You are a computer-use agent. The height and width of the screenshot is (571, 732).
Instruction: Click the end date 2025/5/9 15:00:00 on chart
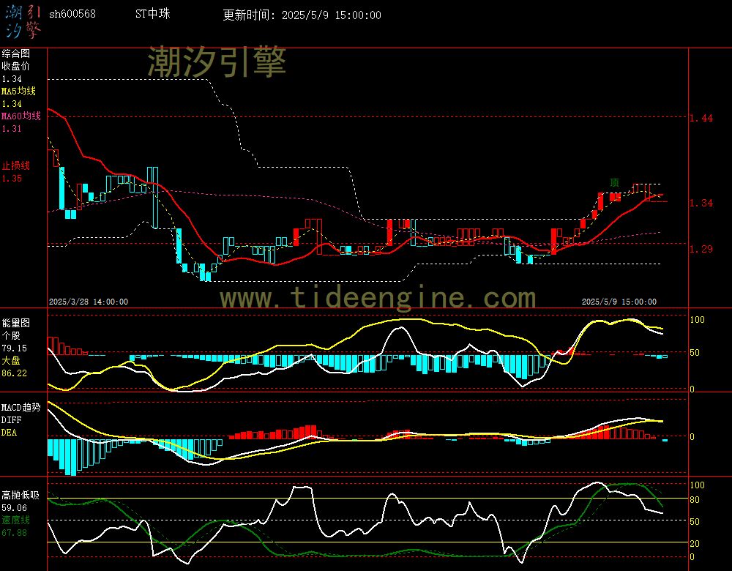619,302
